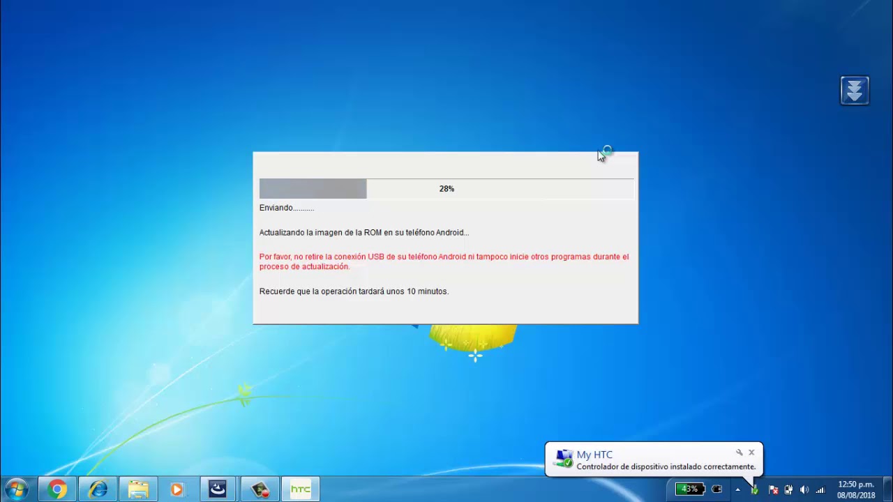Close the My HTC notification balloon
Screen dimensions: 893x502
pos(751,452)
